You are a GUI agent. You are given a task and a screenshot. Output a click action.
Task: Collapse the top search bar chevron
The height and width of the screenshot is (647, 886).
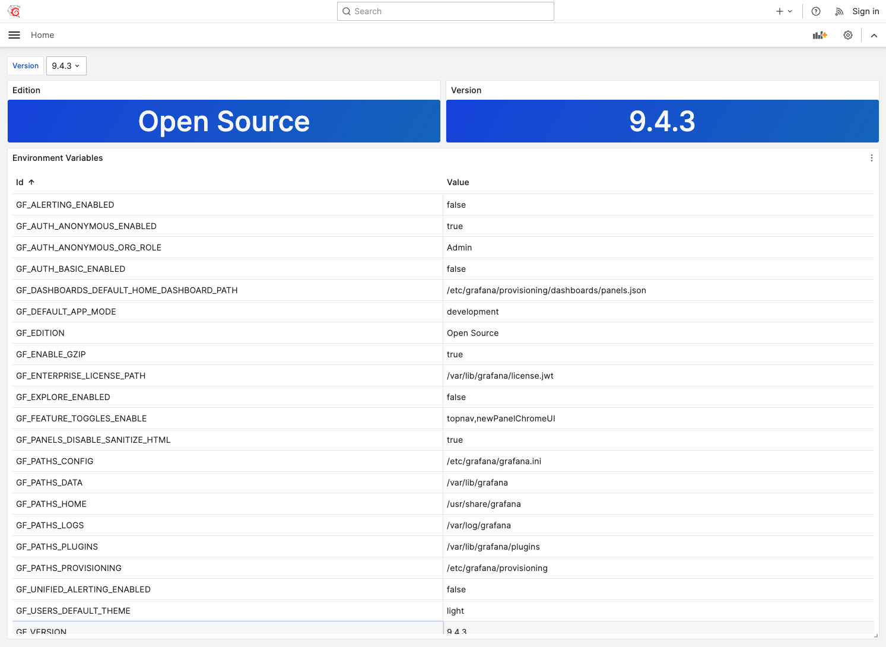(874, 36)
